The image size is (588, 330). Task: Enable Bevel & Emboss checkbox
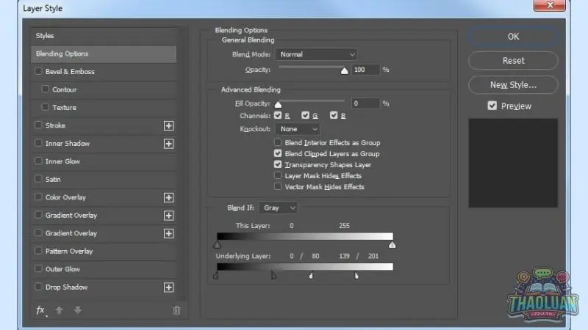(38, 71)
